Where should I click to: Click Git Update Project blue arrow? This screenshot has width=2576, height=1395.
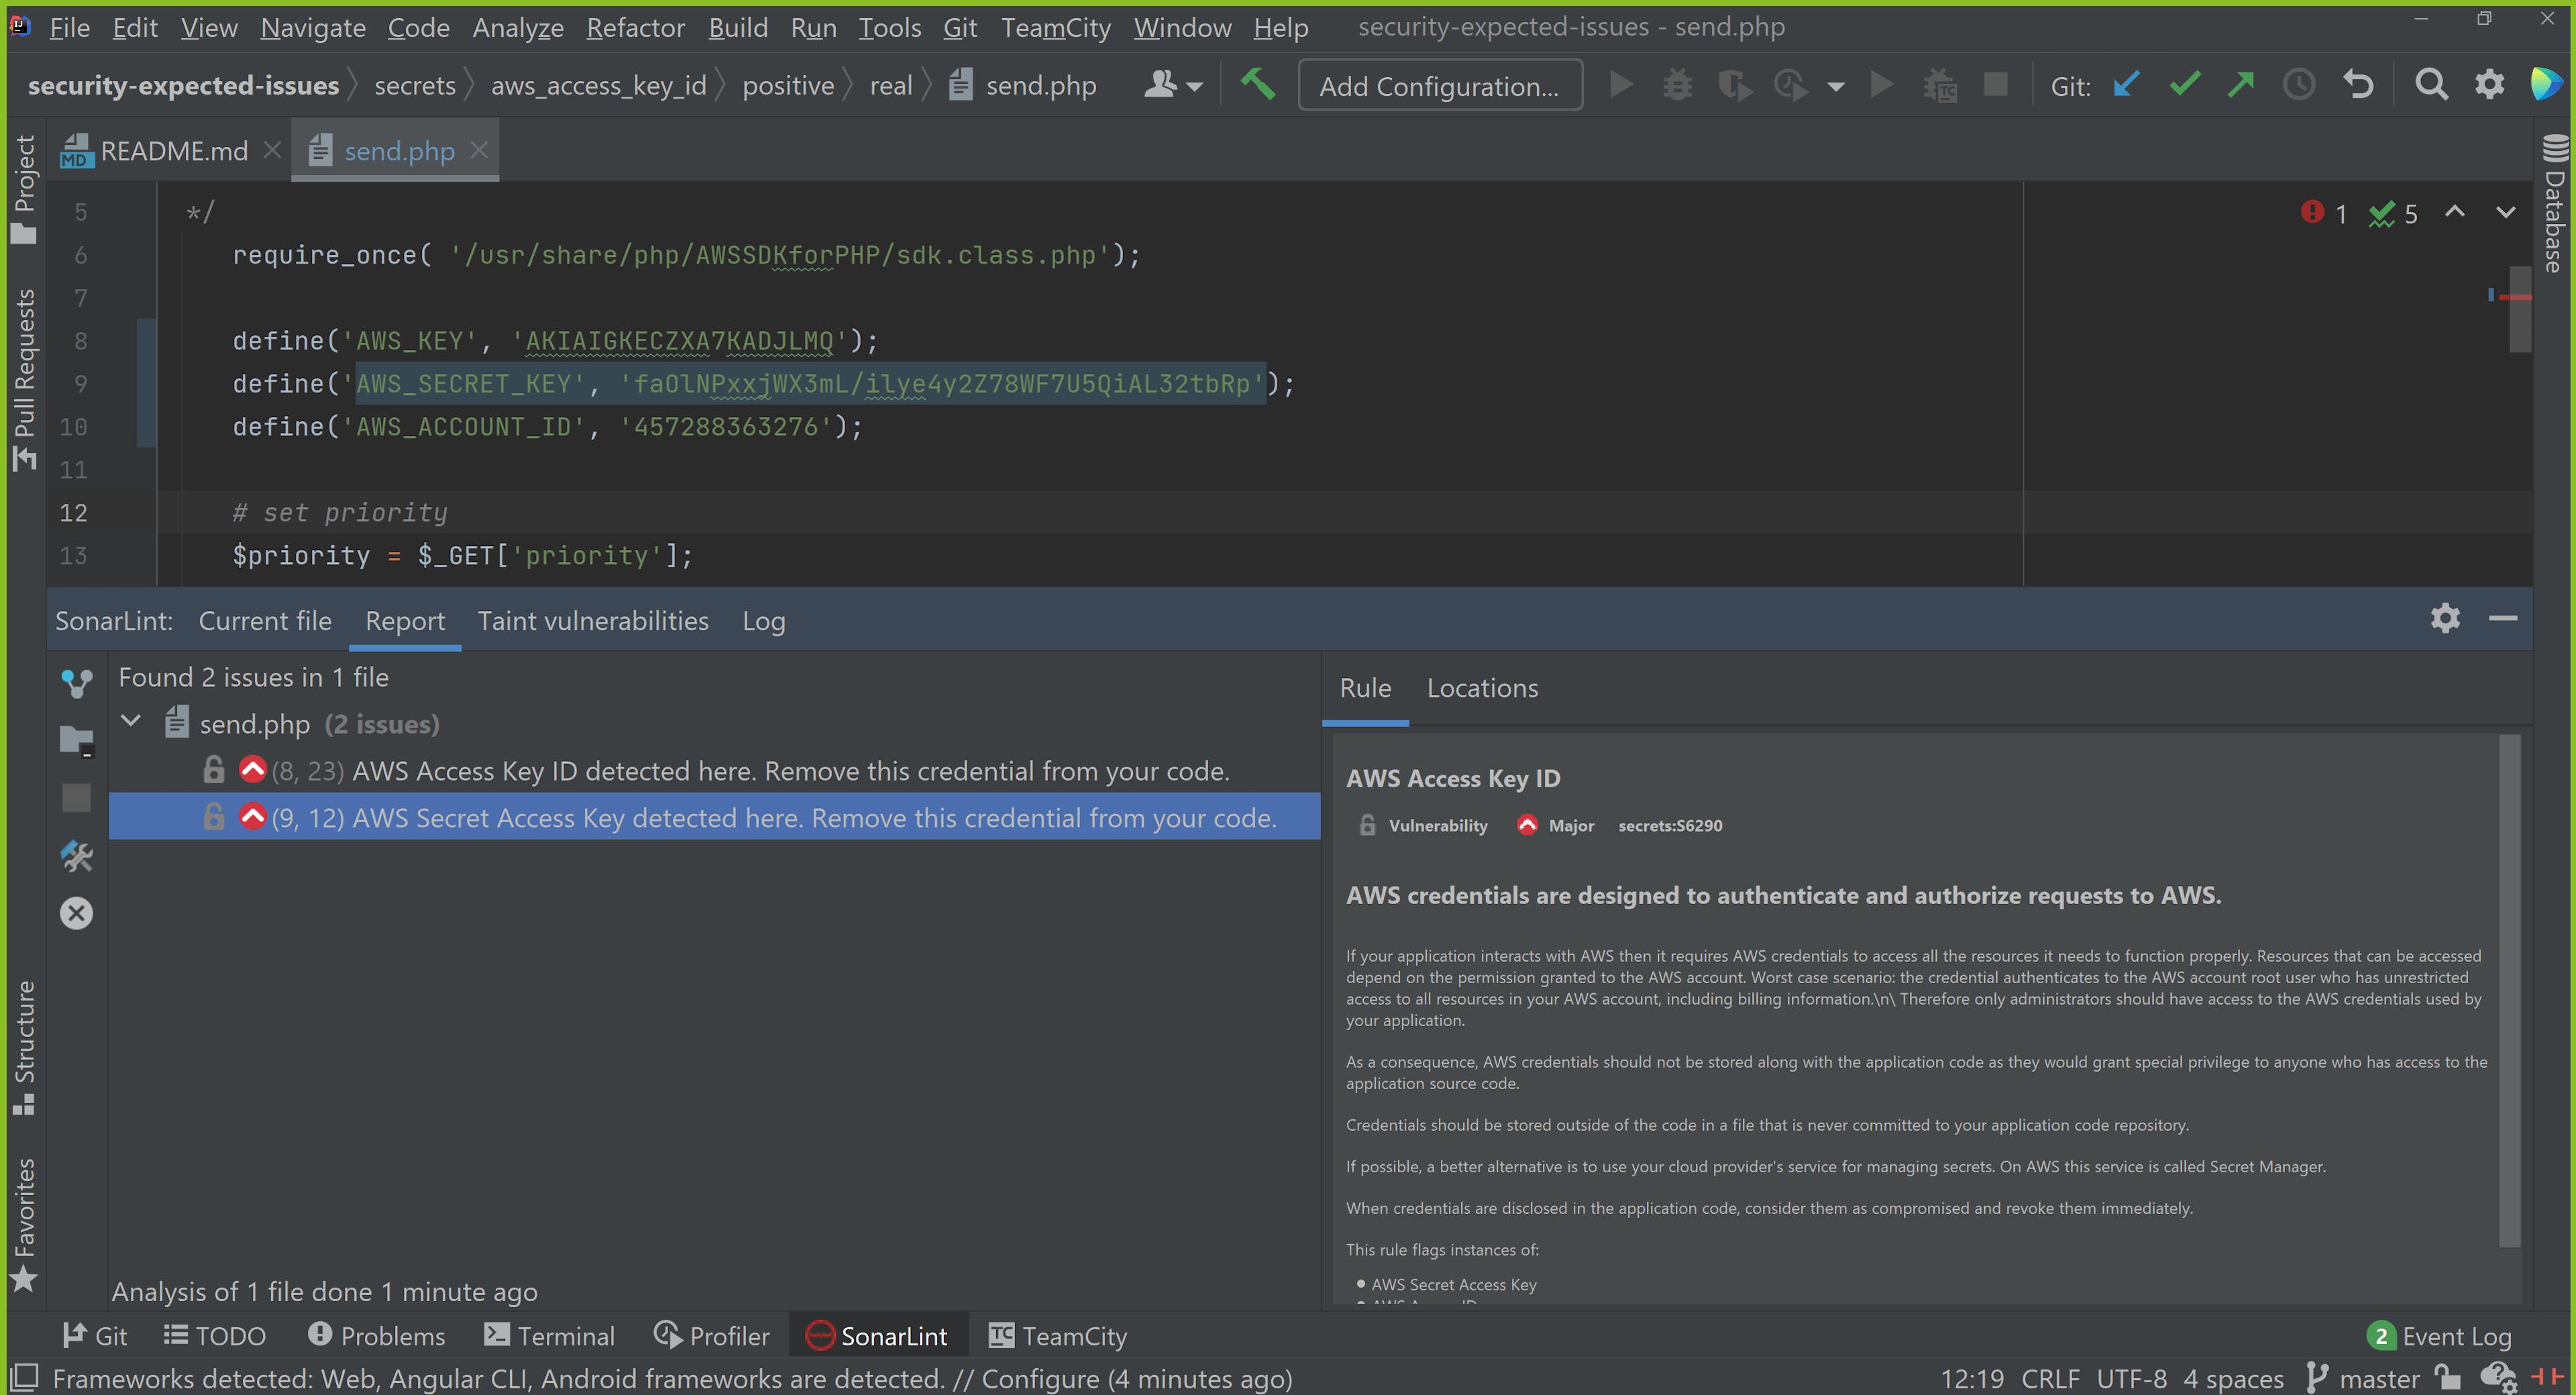[2126, 85]
